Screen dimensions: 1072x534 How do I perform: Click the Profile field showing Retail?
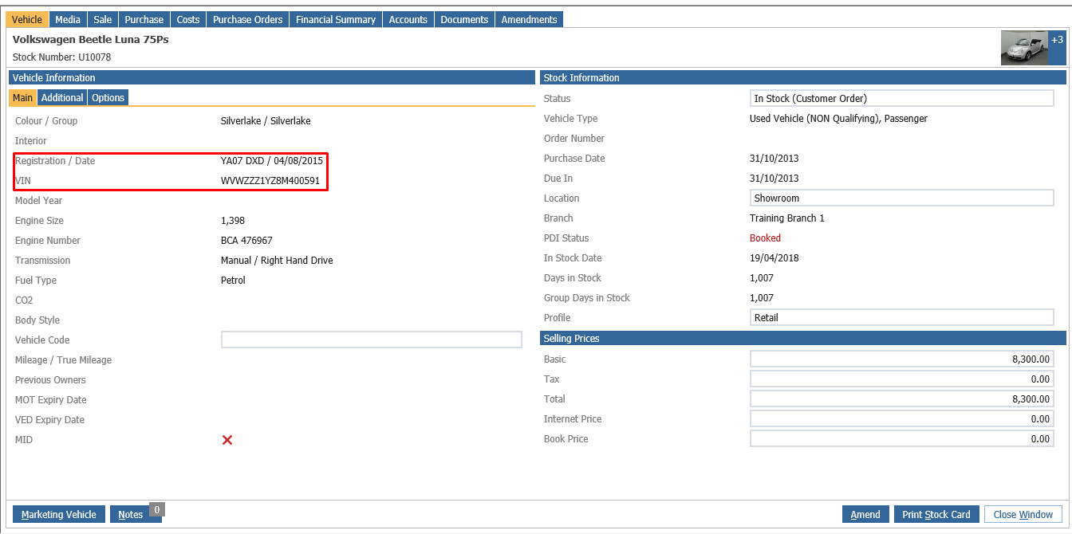coord(902,318)
